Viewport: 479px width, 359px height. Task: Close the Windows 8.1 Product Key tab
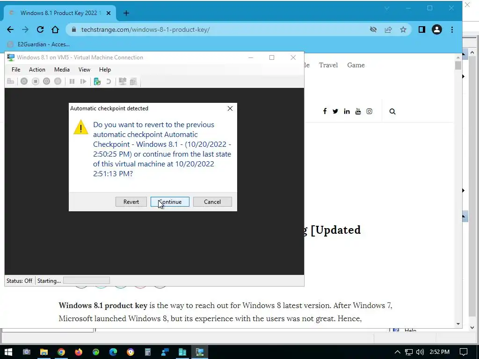(109, 13)
